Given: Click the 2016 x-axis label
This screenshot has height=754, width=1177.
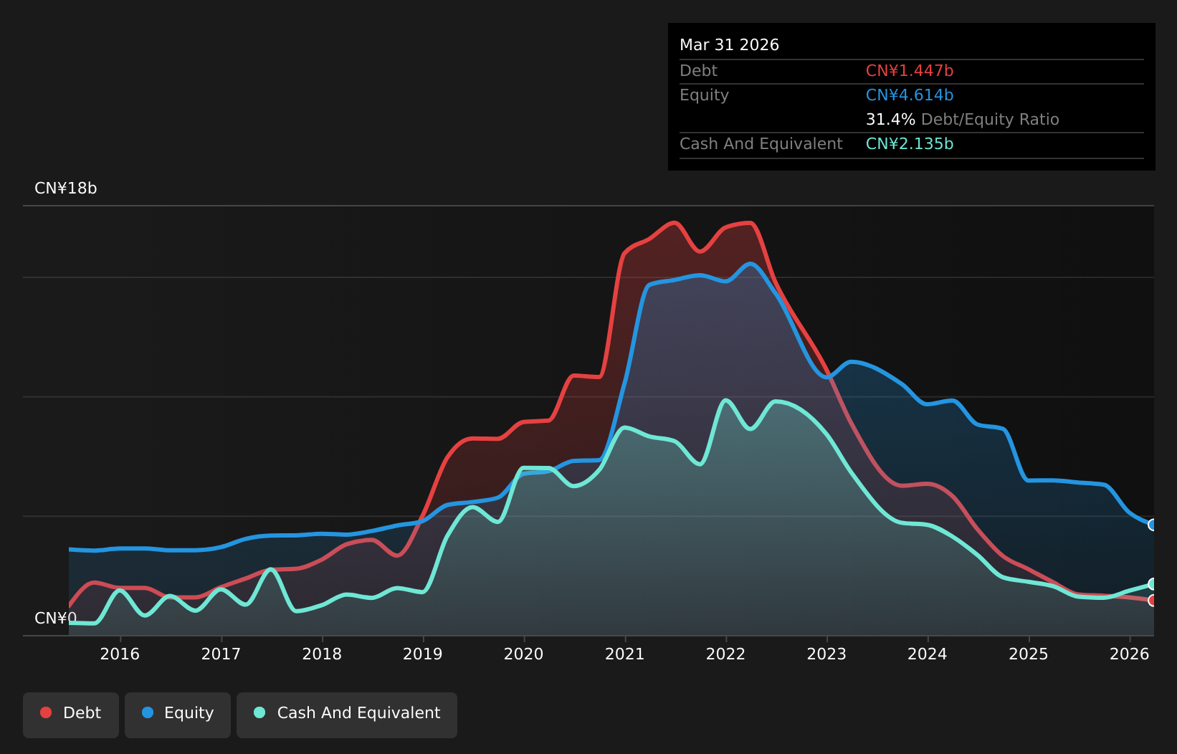Looking at the screenshot, I should 120,654.
